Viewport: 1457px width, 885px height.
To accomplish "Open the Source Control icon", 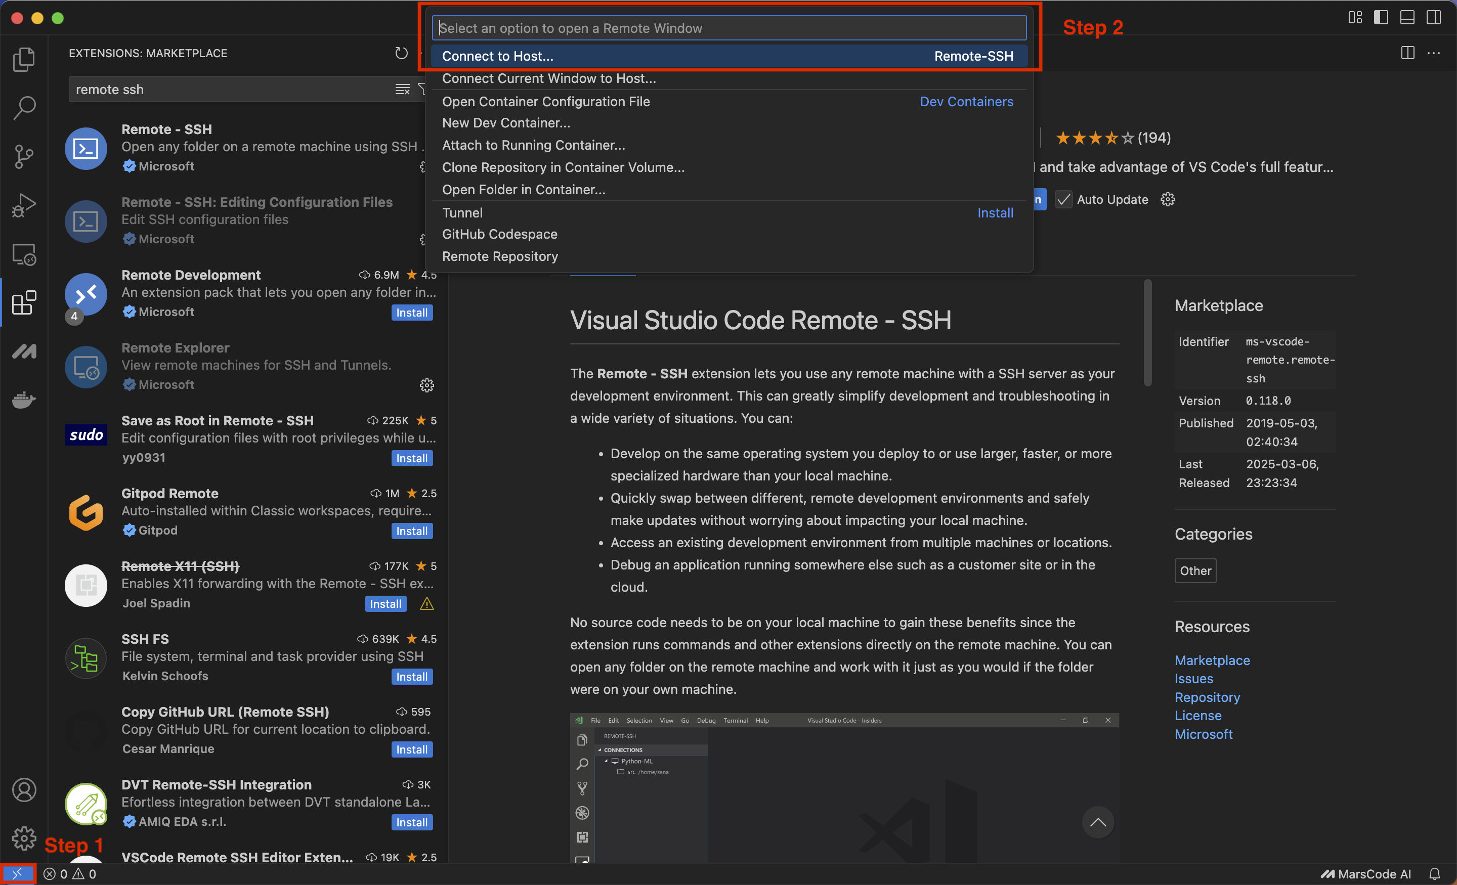I will (24, 157).
